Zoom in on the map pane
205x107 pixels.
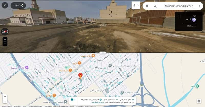(5, 97)
